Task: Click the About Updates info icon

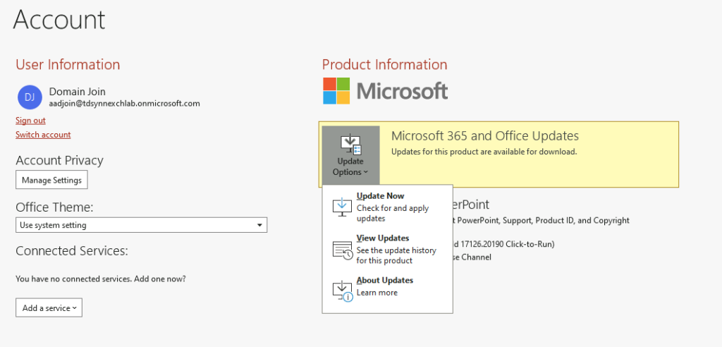Action: (x=342, y=292)
